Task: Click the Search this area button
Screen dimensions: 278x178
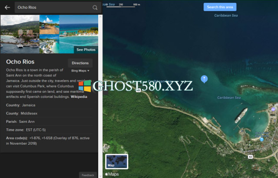Action: pos(220,7)
